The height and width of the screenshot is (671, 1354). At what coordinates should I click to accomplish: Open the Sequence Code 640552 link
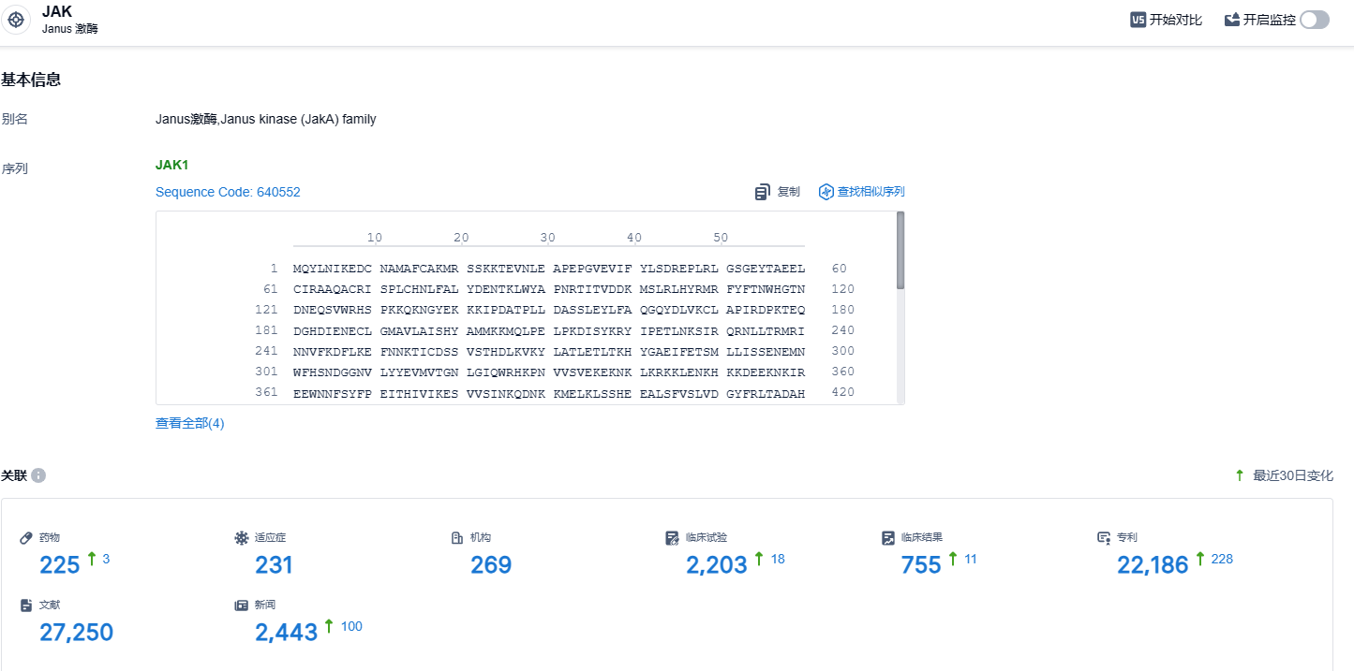(x=228, y=192)
